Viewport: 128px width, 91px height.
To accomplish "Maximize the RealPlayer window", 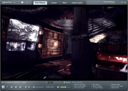I will click(122, 3).
